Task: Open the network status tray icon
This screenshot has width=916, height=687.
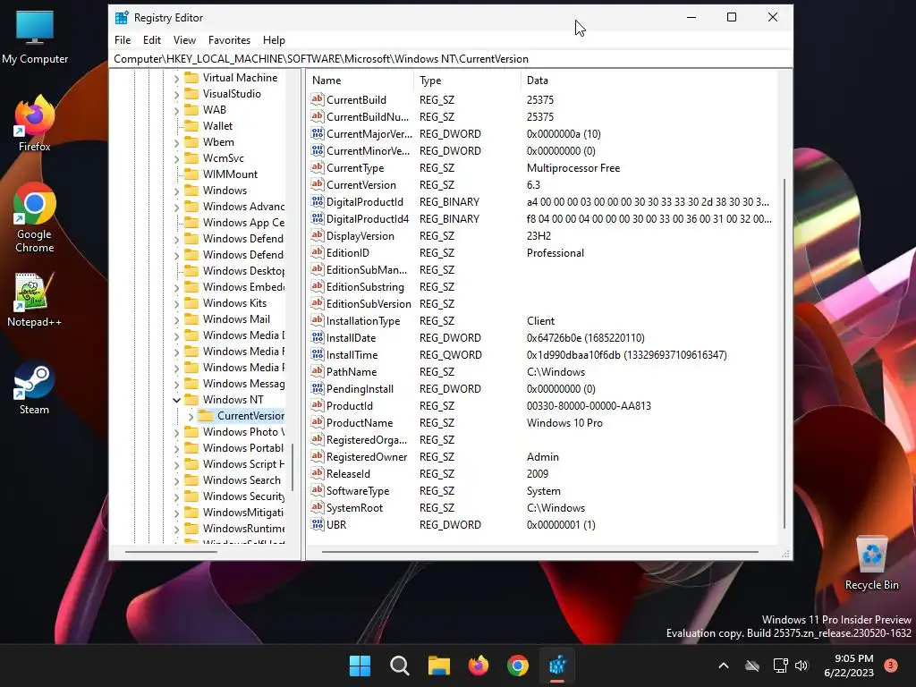Action: [780, 666]
